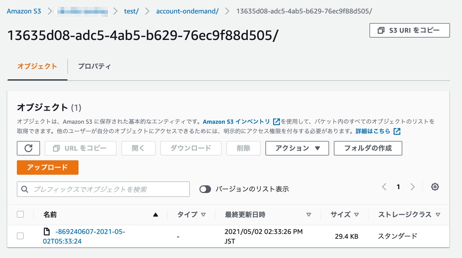This screenshot has width=462, height=258.
Task: Click the orange アップロード button
Action: [48, 167]
